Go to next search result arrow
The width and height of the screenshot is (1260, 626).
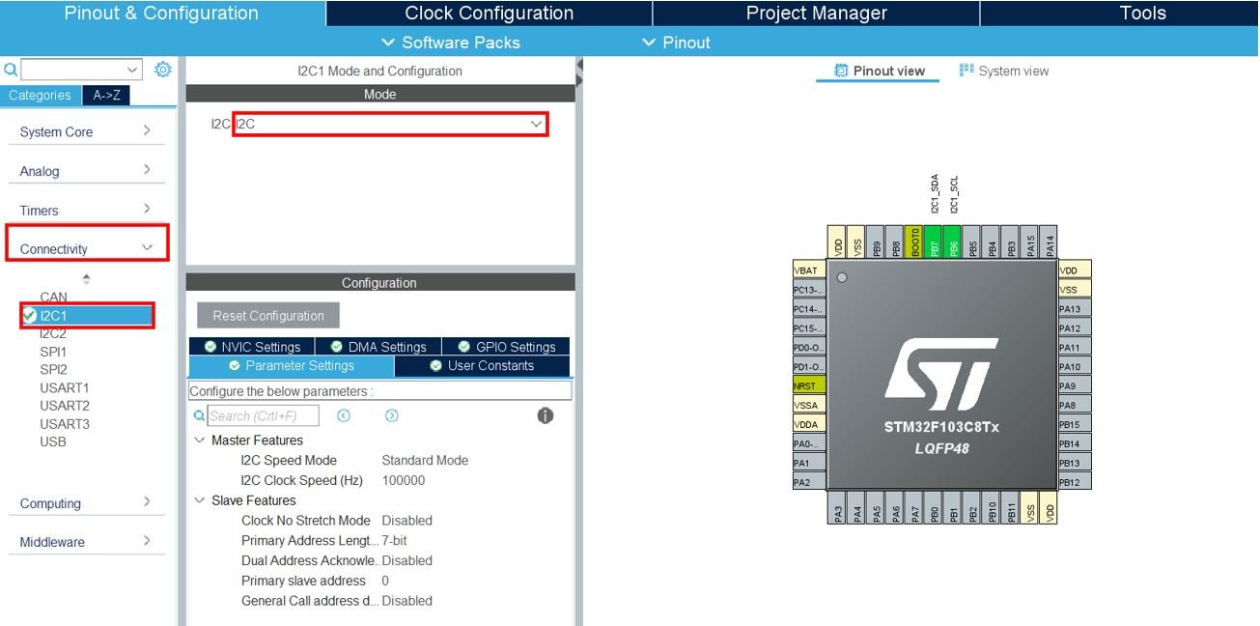(391, 415)
